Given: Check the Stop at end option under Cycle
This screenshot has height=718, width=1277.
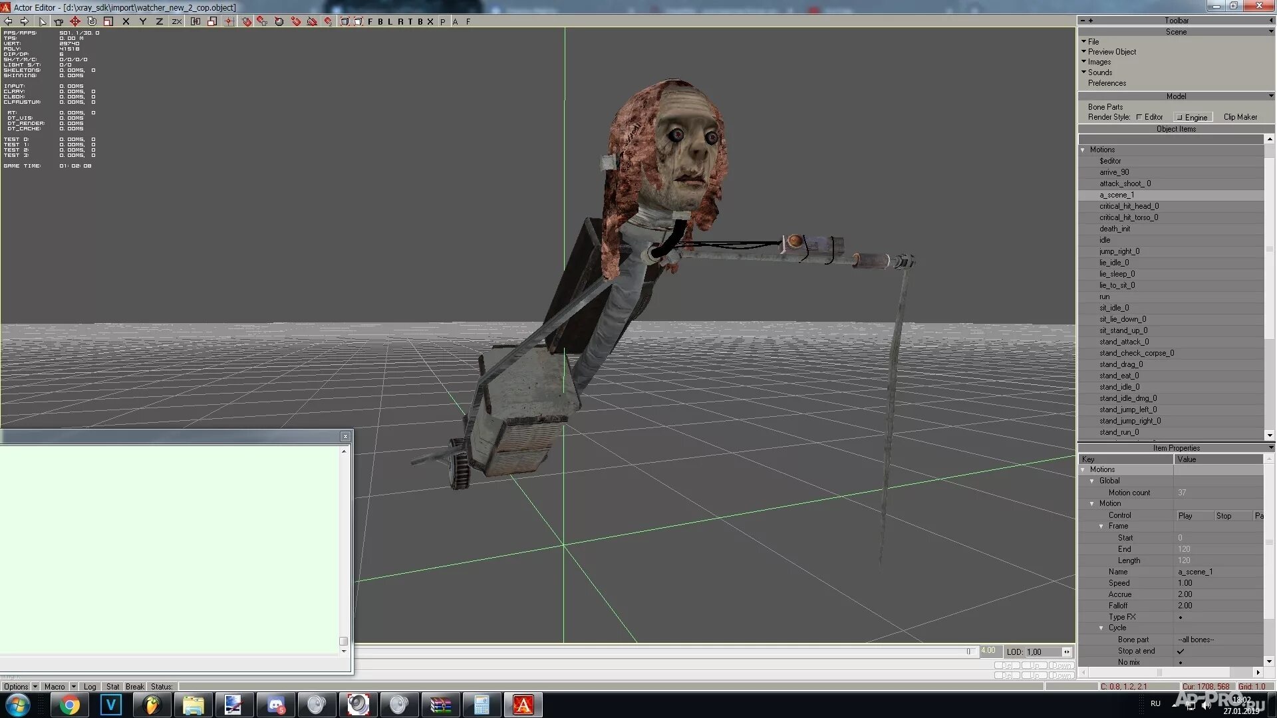Looking at the screenshot, I should pos(1182,651).
